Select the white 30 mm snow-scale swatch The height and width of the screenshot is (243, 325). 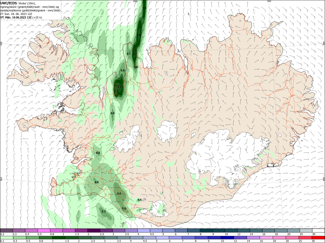coord(318,231)
